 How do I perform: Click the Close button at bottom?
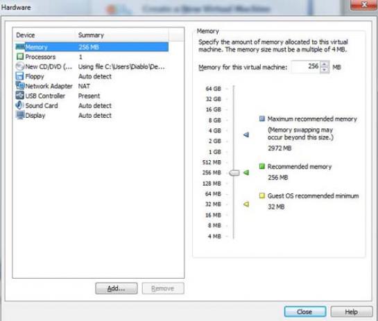(305, 312)
